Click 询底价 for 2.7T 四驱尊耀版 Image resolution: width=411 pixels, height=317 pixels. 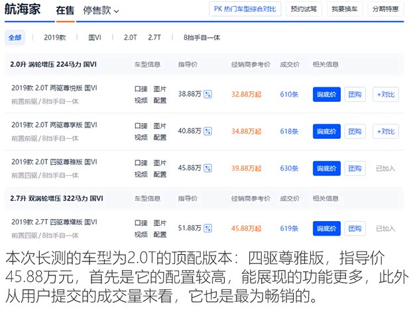pos(327,228)
